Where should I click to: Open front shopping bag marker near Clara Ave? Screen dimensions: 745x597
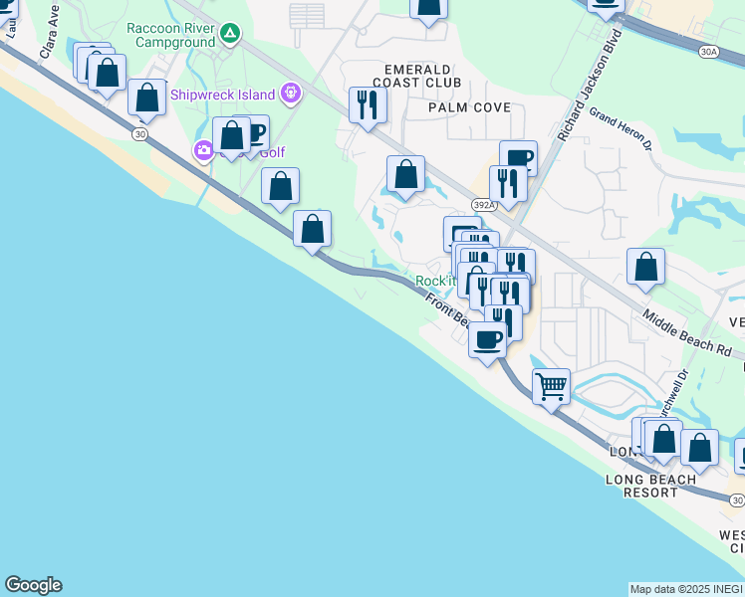coord(107,75)
